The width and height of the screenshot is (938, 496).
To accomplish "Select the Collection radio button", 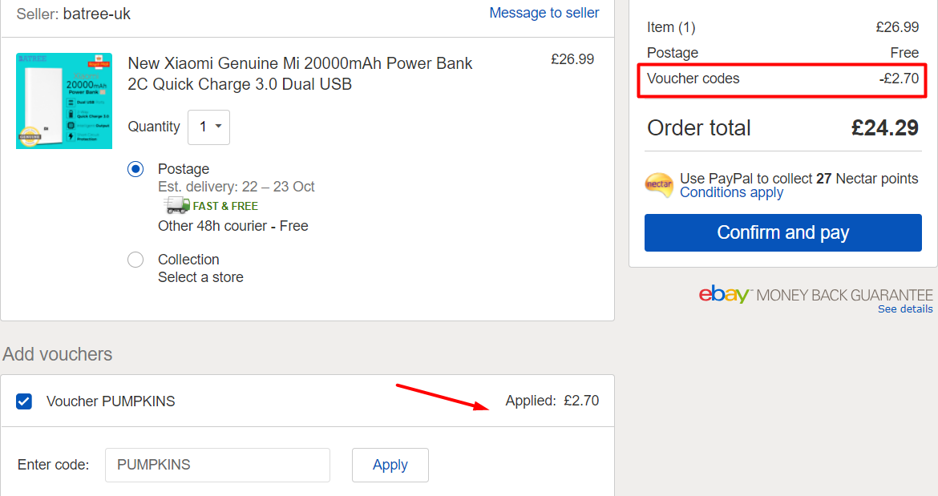I will click(x=135, y=260).
